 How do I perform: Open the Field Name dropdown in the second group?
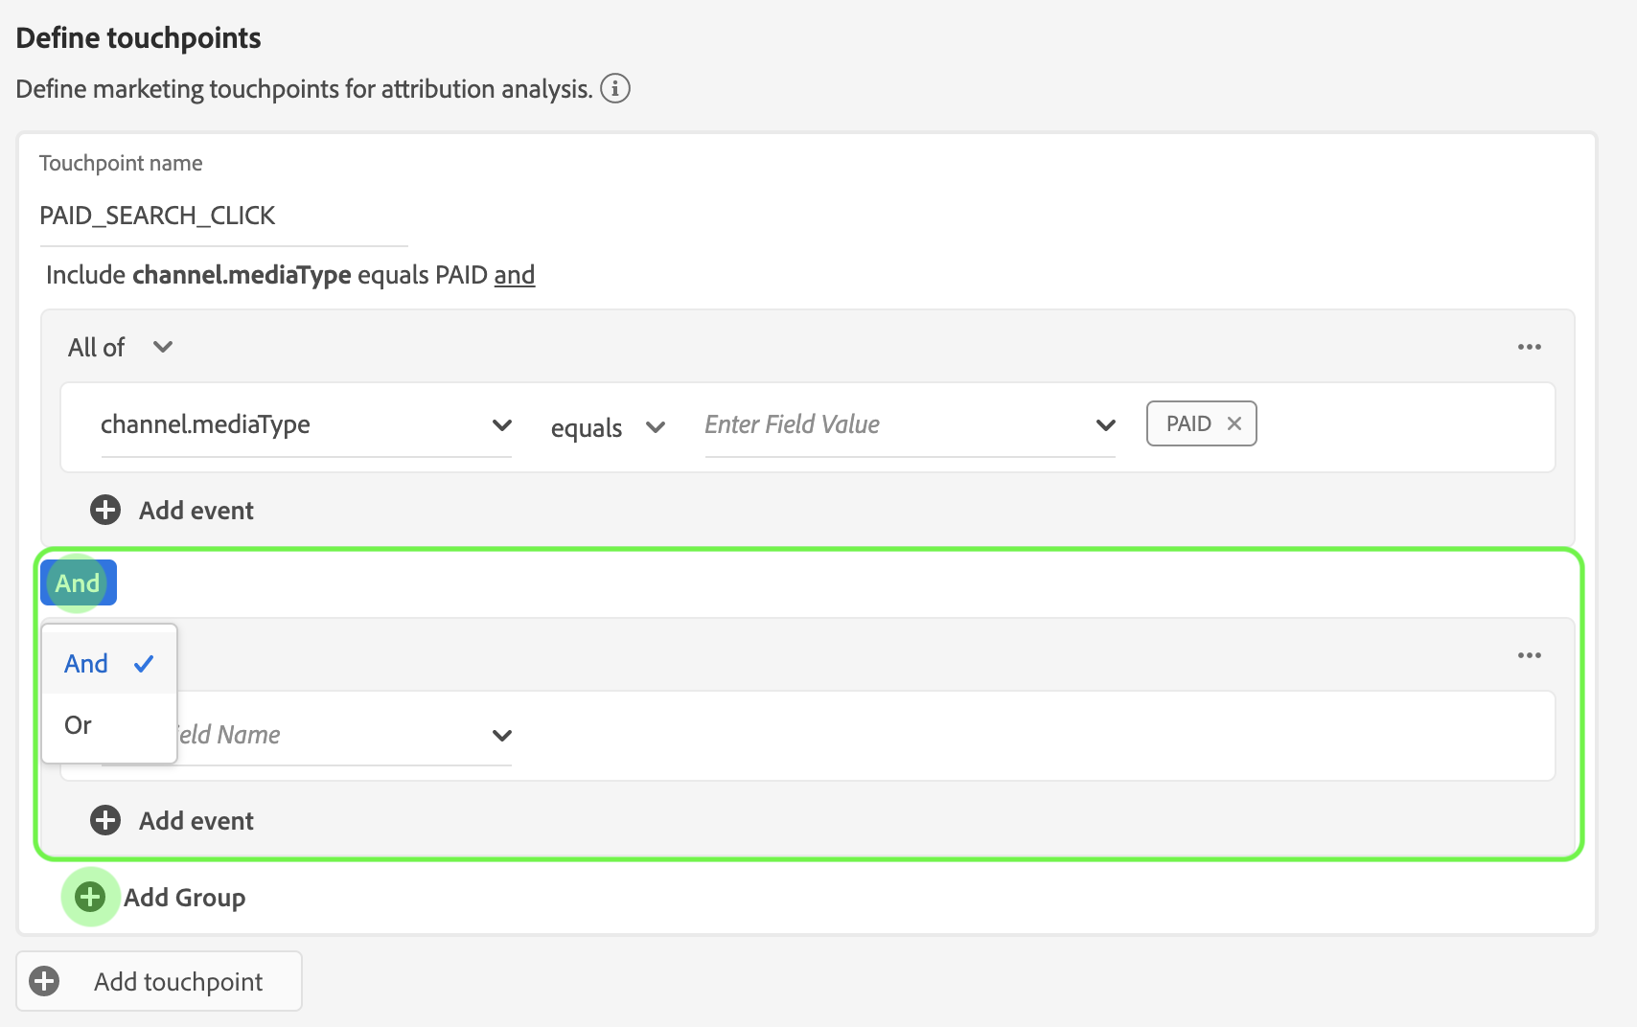point(501,736)
